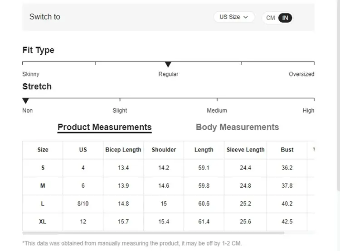
Task: Select the XL size row
Action: [x=43, y=222]
